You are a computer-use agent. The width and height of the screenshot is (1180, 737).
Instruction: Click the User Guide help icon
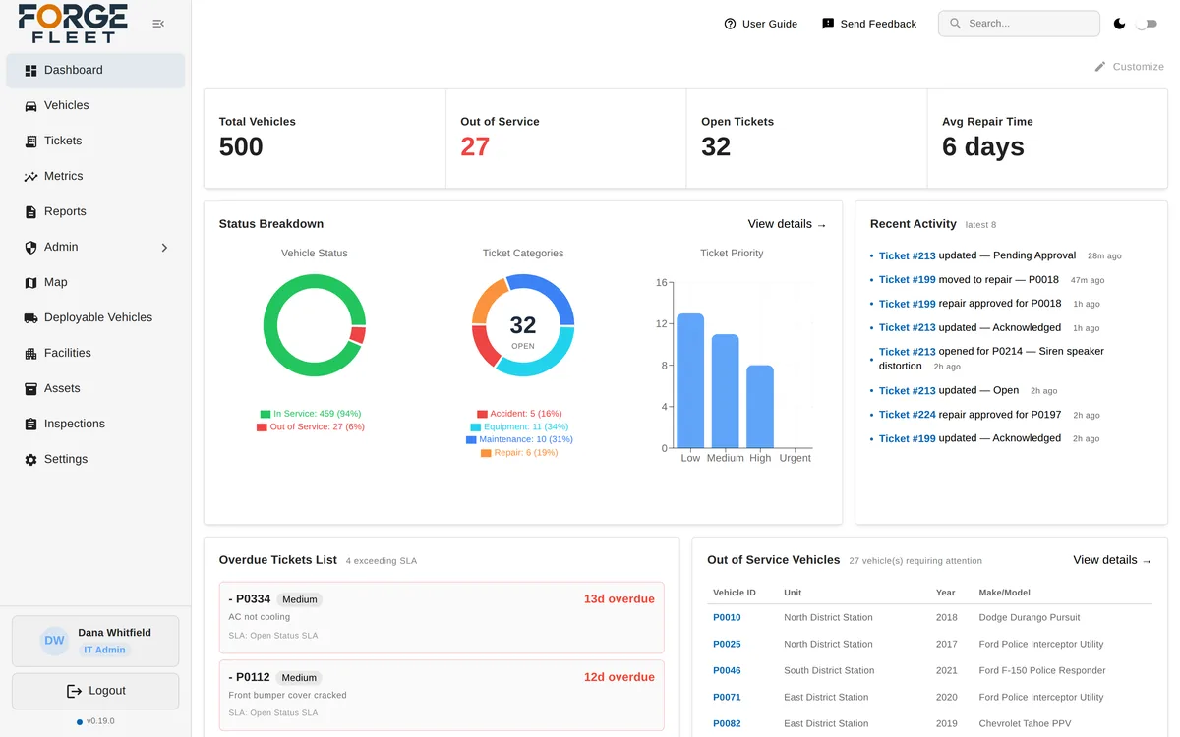[730, 24]
